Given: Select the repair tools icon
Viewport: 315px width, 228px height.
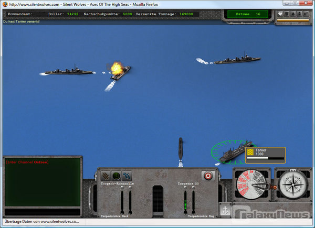Looking at the screenshot, I should [127, 176].
